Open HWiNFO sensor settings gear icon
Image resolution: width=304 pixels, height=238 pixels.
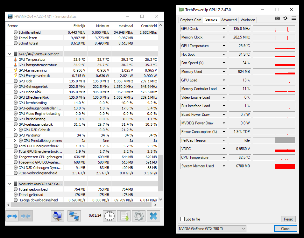pyautogui.click(x=139, y=216)
